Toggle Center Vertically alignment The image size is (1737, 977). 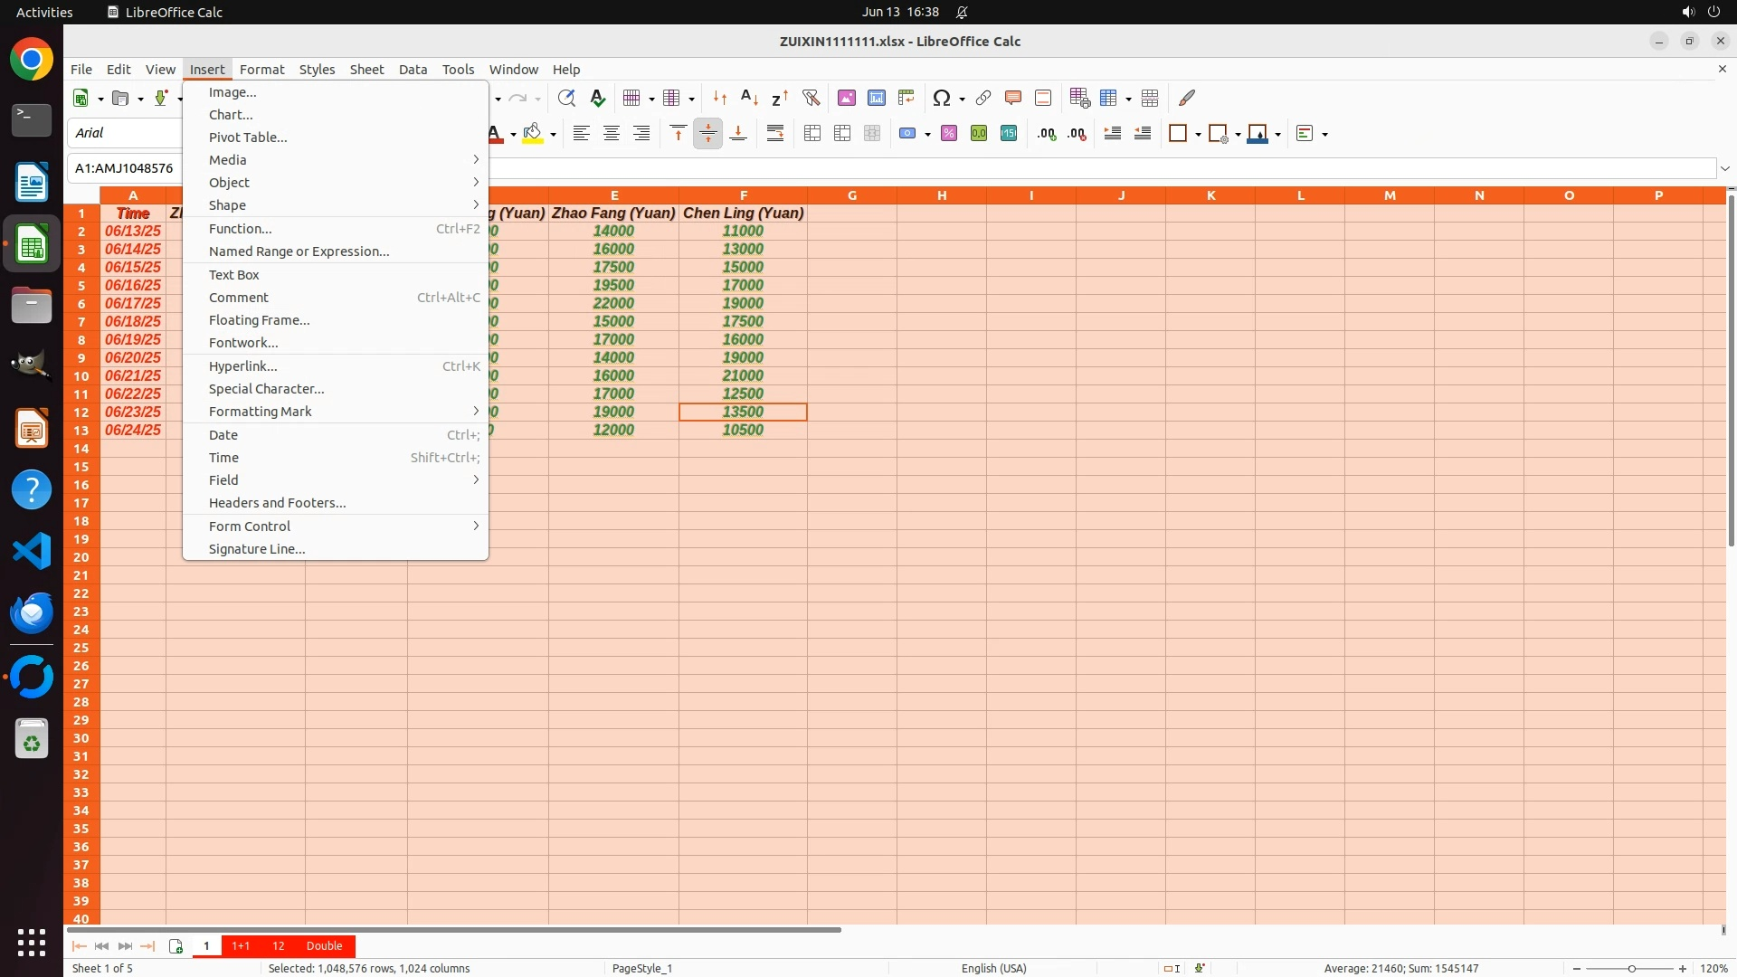[708, 133]
